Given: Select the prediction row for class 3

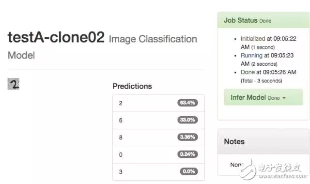Looking at the screenshot, I should (158, 172).
